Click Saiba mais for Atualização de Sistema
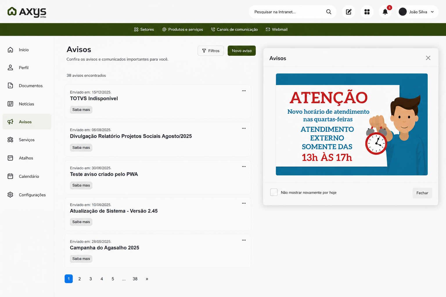This screenshot has height=297, width=446. [x=81, y=222]
